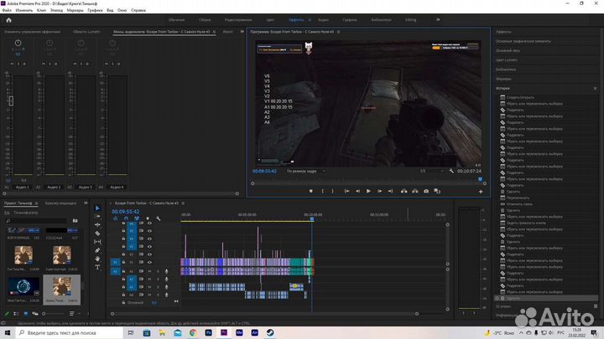The height and width of the screenshot is (339, 604).
Task: Lock track V2 in timeline
Action: (123, 254)
